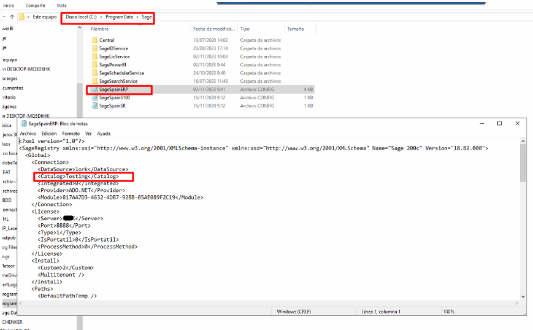
Task: Select CHENKER in the navigation pane
Action: (x=12, y=322)
